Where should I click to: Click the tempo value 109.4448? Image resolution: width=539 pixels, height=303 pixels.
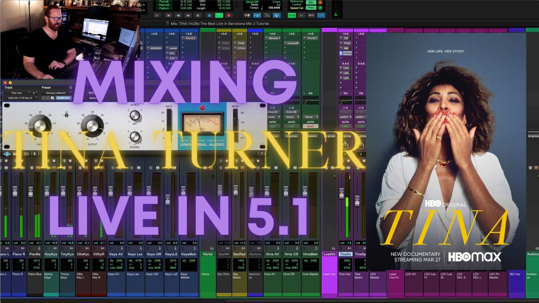coord(274,8)
